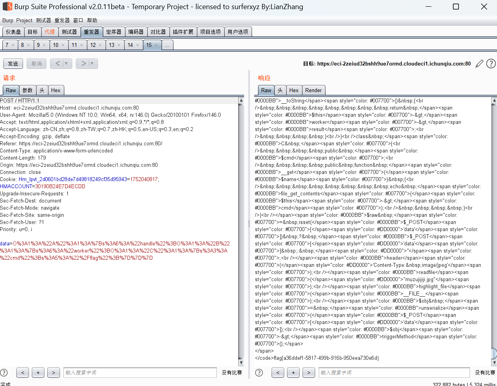Open the Project menu
This screenshot has height=386, width=497.
(x=24, y=20)
